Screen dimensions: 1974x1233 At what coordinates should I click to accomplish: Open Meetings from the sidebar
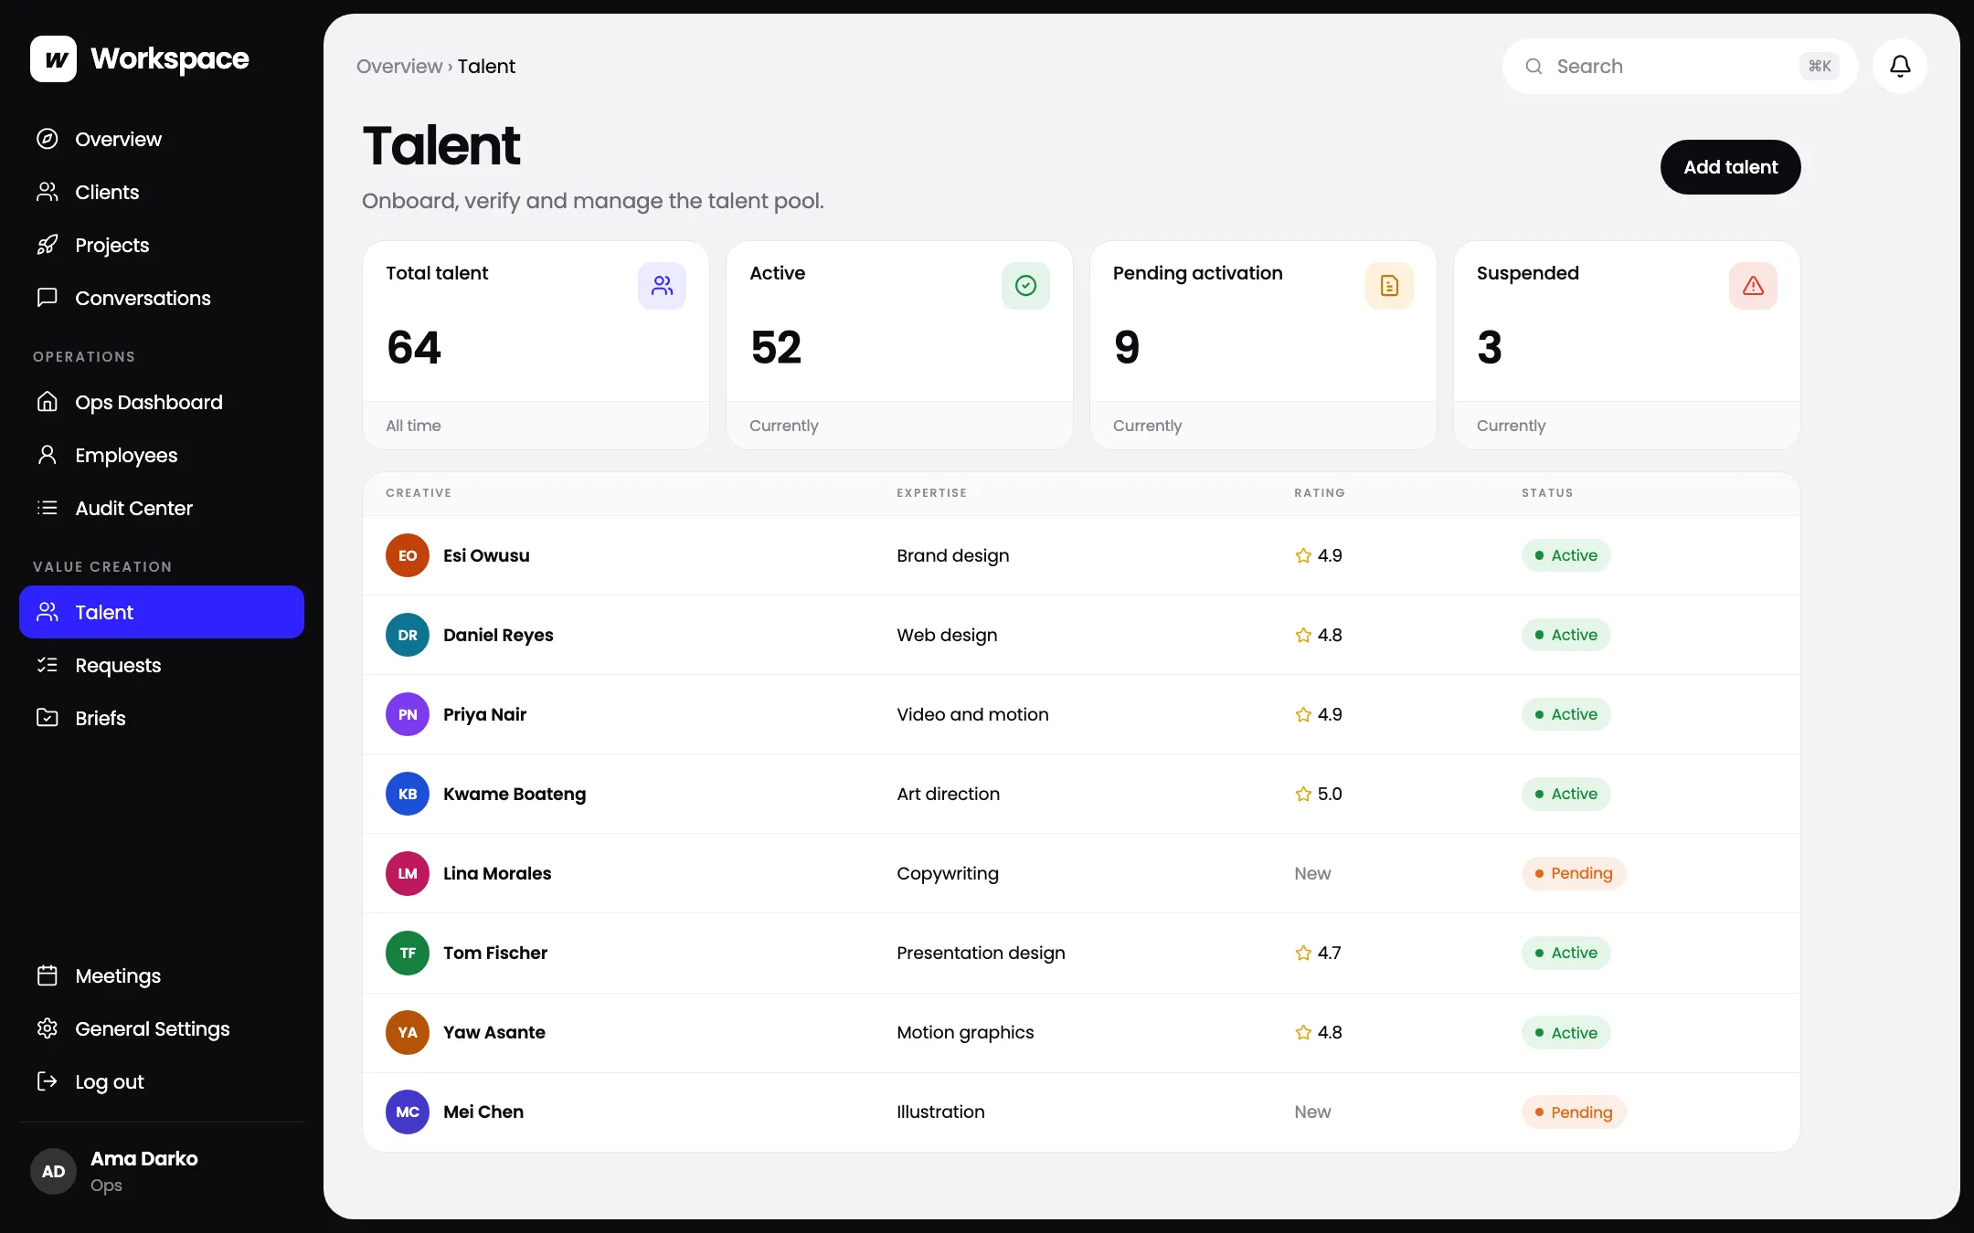pos(162,975)
